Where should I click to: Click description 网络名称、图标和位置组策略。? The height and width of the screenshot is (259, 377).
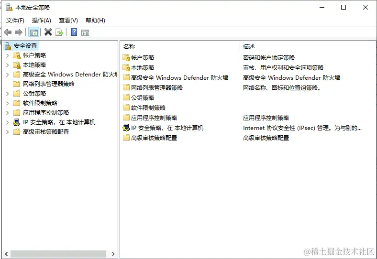(x=282, y=88)
